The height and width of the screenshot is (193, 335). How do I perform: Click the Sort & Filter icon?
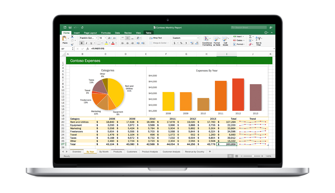pyautogui.click(x=258, y=41)
